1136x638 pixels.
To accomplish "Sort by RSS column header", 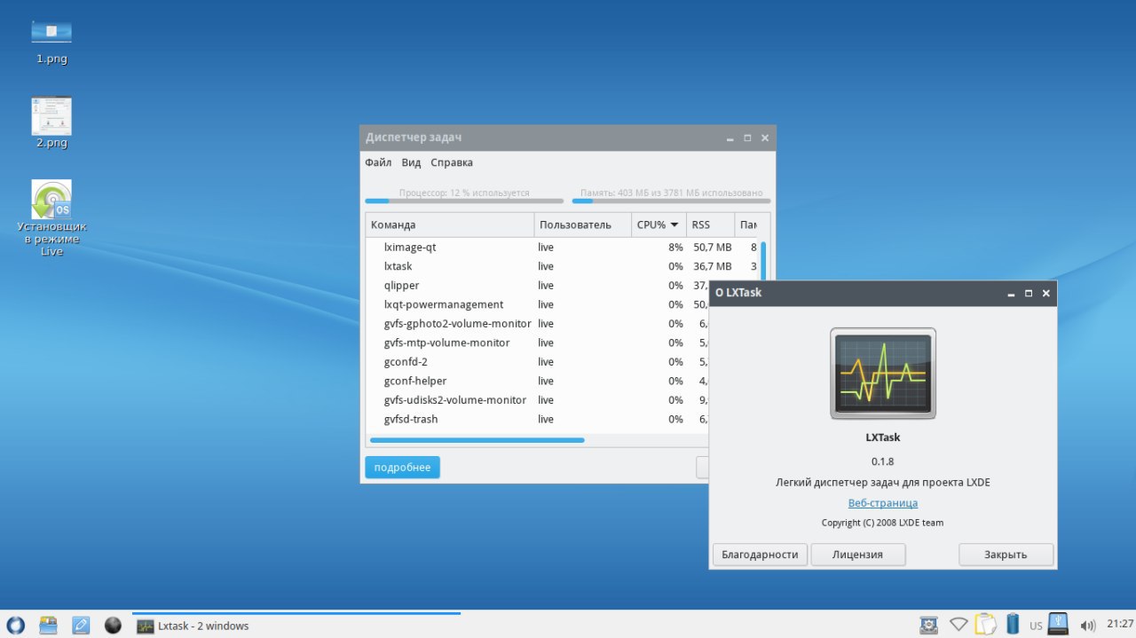I will [710, 224].
